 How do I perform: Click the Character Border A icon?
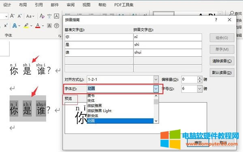click(x=57, y=16)
